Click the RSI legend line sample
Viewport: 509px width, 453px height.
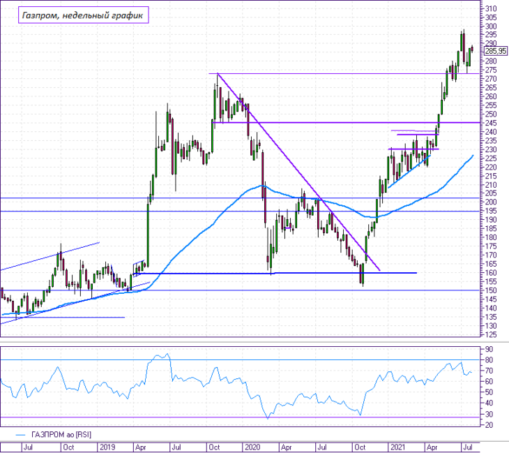click(x=20, y=435)
